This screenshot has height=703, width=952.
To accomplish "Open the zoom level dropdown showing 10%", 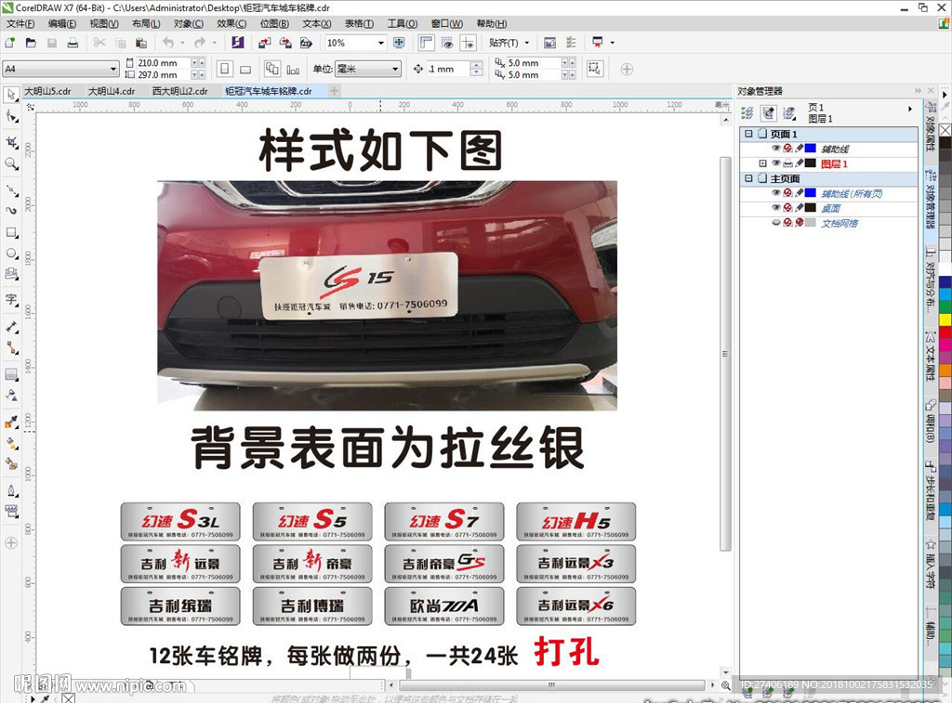I will (381, 43).
